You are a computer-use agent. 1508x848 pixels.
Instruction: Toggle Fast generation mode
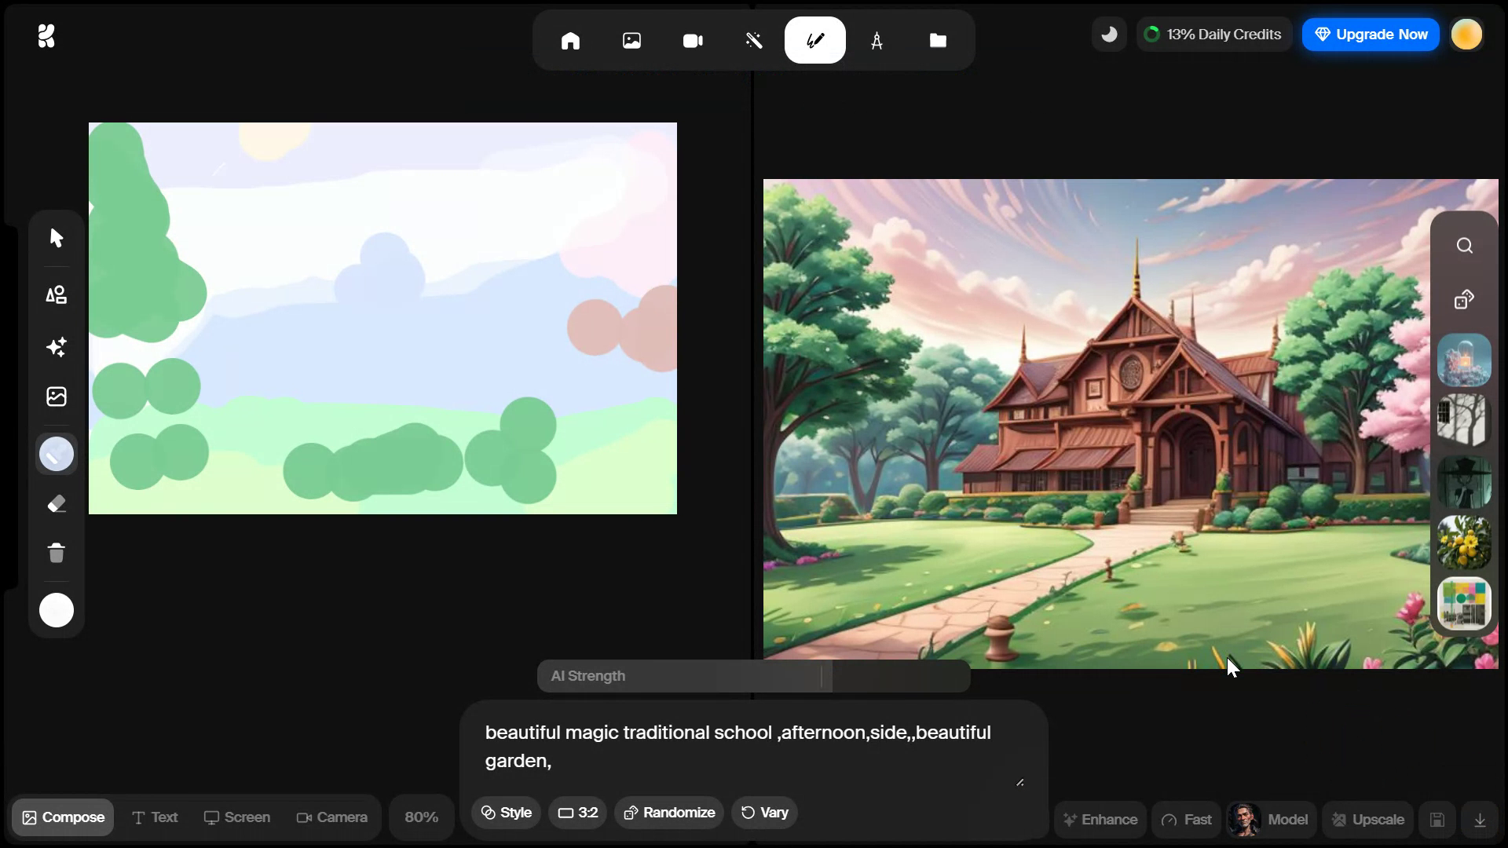[1186, 820]
